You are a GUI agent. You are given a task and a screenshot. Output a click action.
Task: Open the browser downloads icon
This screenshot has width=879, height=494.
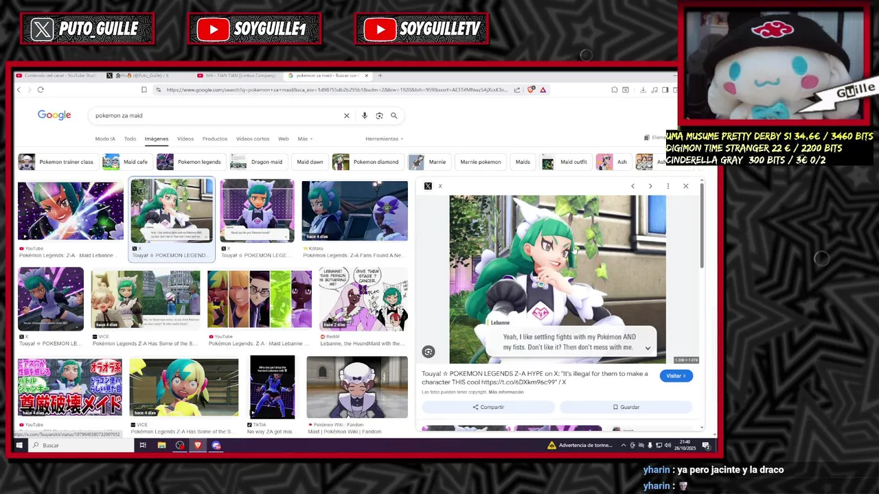tap(643, 90)
